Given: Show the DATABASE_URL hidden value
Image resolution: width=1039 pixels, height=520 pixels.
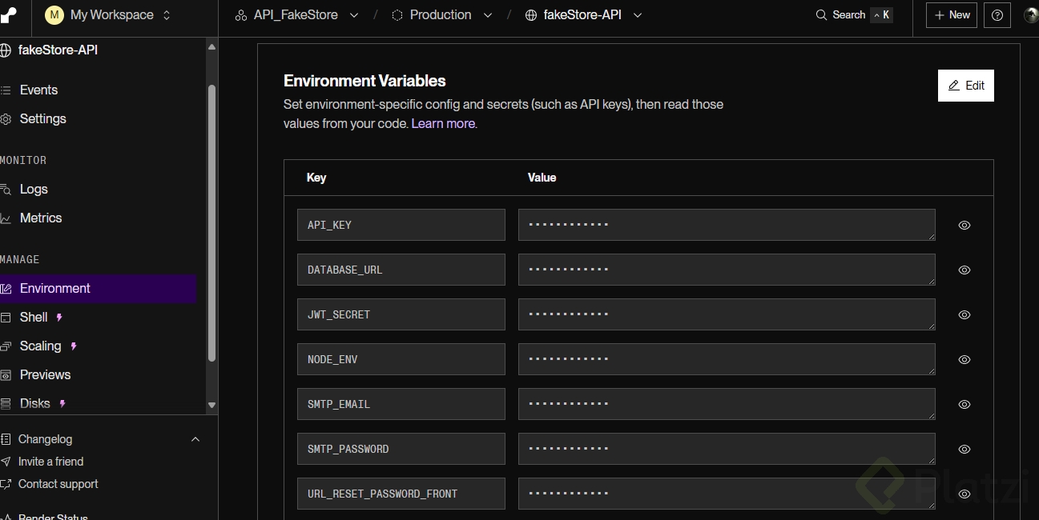Looking at the screenshot, I should point(964,270).
